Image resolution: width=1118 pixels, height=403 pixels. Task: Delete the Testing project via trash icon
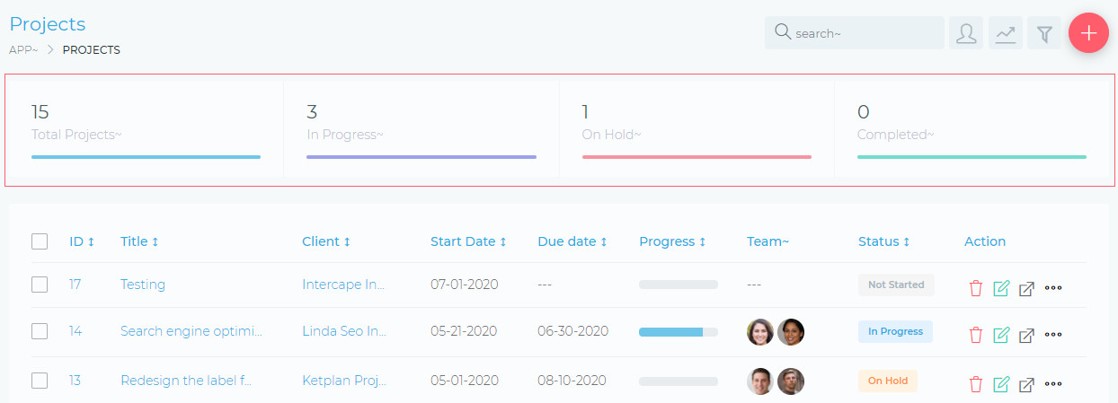pyautogui.click(x=976, y=288)
